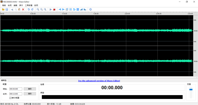Image resolution: width=198 pixels, height=105 pixels.
Task: Click the dark blue waveform block icon
Action: pyautogui.click(x=78, y=9)
